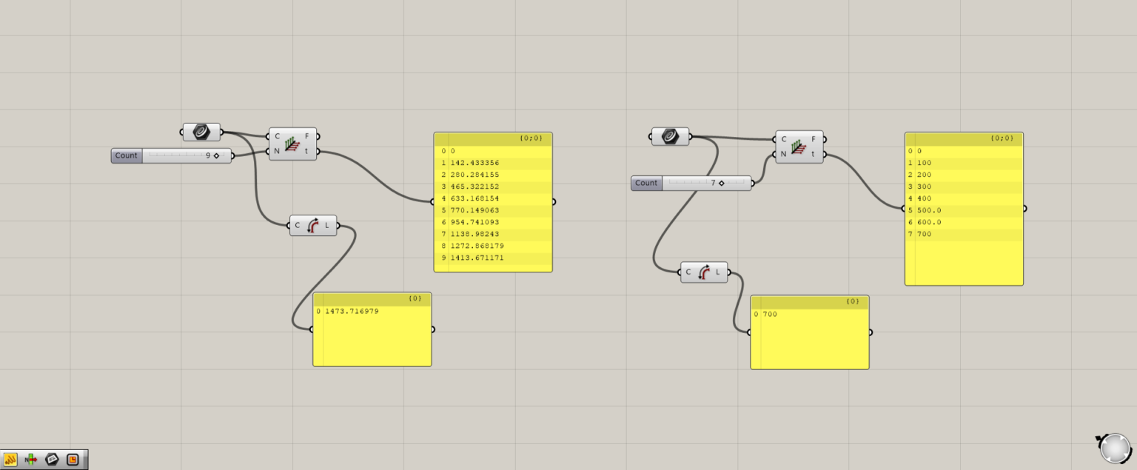The width and height of the screenshot is (1137, 470).
Task: Select the right Curve Length component icon
Action: tap(704, 272)
